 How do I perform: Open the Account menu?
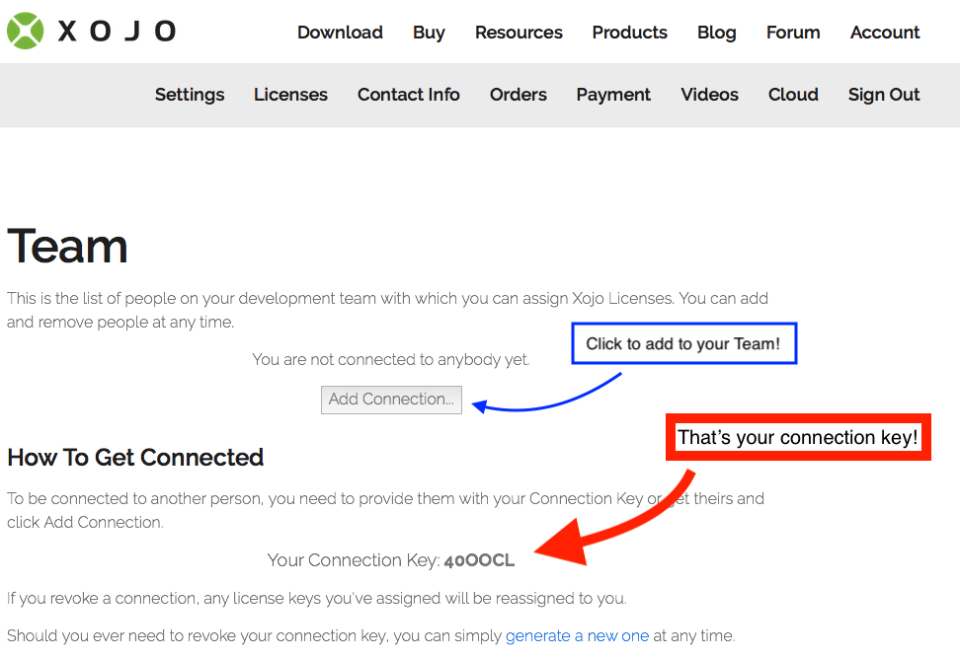pyautogui.click(x=884, y=32)
